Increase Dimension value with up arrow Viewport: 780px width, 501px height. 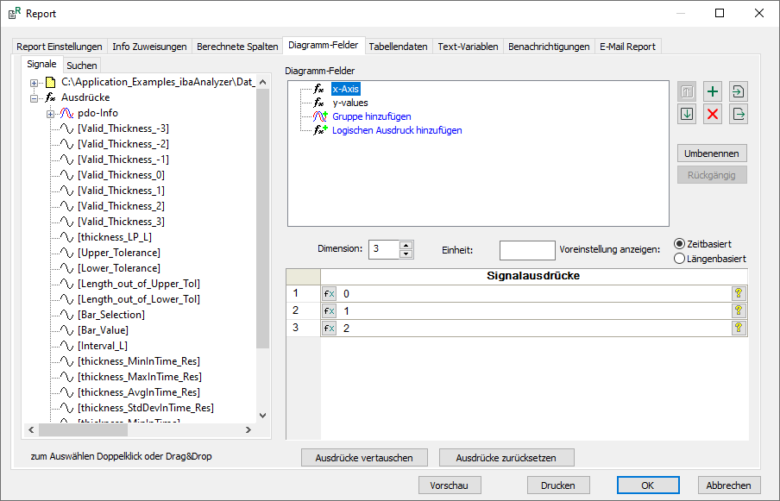coord(406,246)
